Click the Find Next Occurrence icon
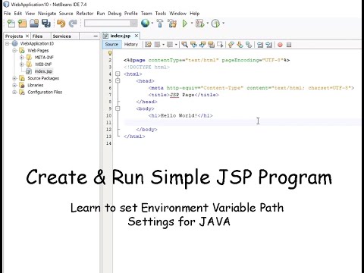 (x=202, y=45)
